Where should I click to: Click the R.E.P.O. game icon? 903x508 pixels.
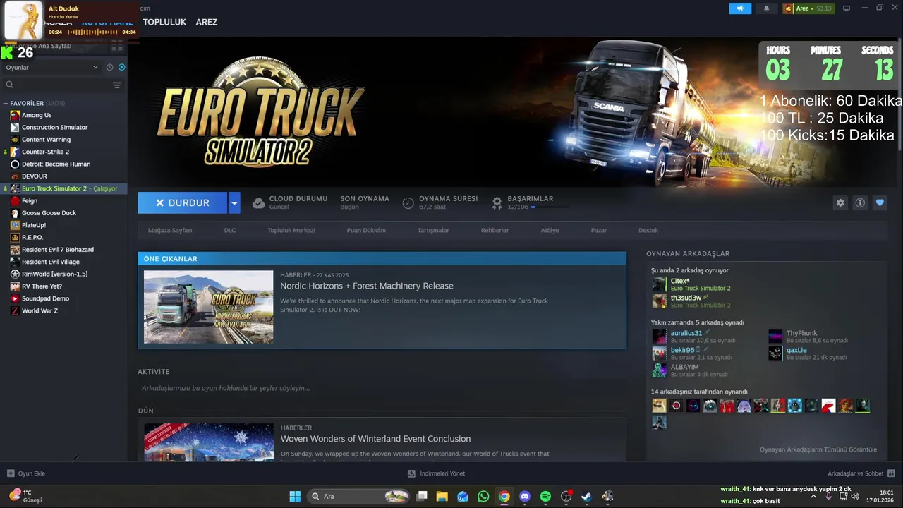[15, 237]
